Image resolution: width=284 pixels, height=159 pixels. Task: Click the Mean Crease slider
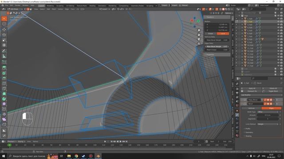click(217, 50)
